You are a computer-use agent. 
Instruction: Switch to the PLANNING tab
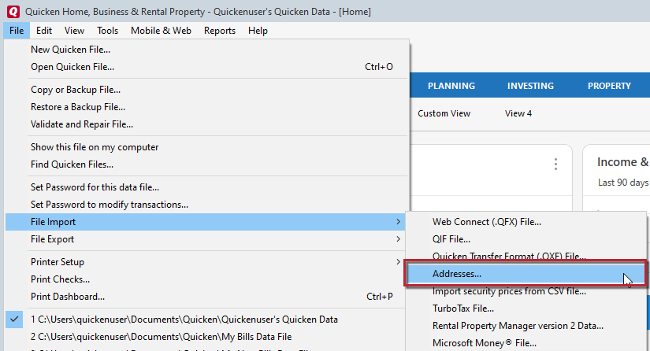451,86
